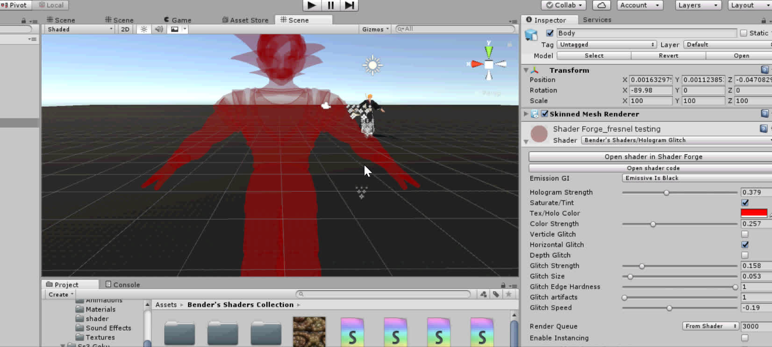772x347 pixels.
Task: Open the Gizmos dropdown
Action: coord(375,29)
